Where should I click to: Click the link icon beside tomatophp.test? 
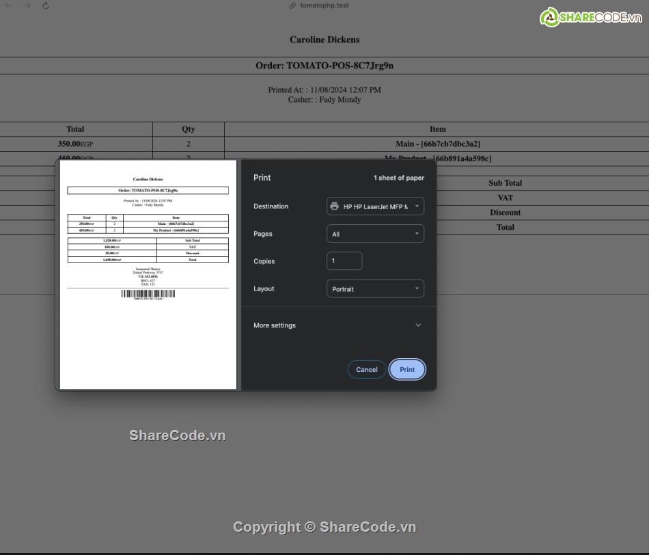[292, 5]
